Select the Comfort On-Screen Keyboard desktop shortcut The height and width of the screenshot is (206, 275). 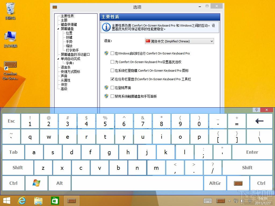pos(10,70)
